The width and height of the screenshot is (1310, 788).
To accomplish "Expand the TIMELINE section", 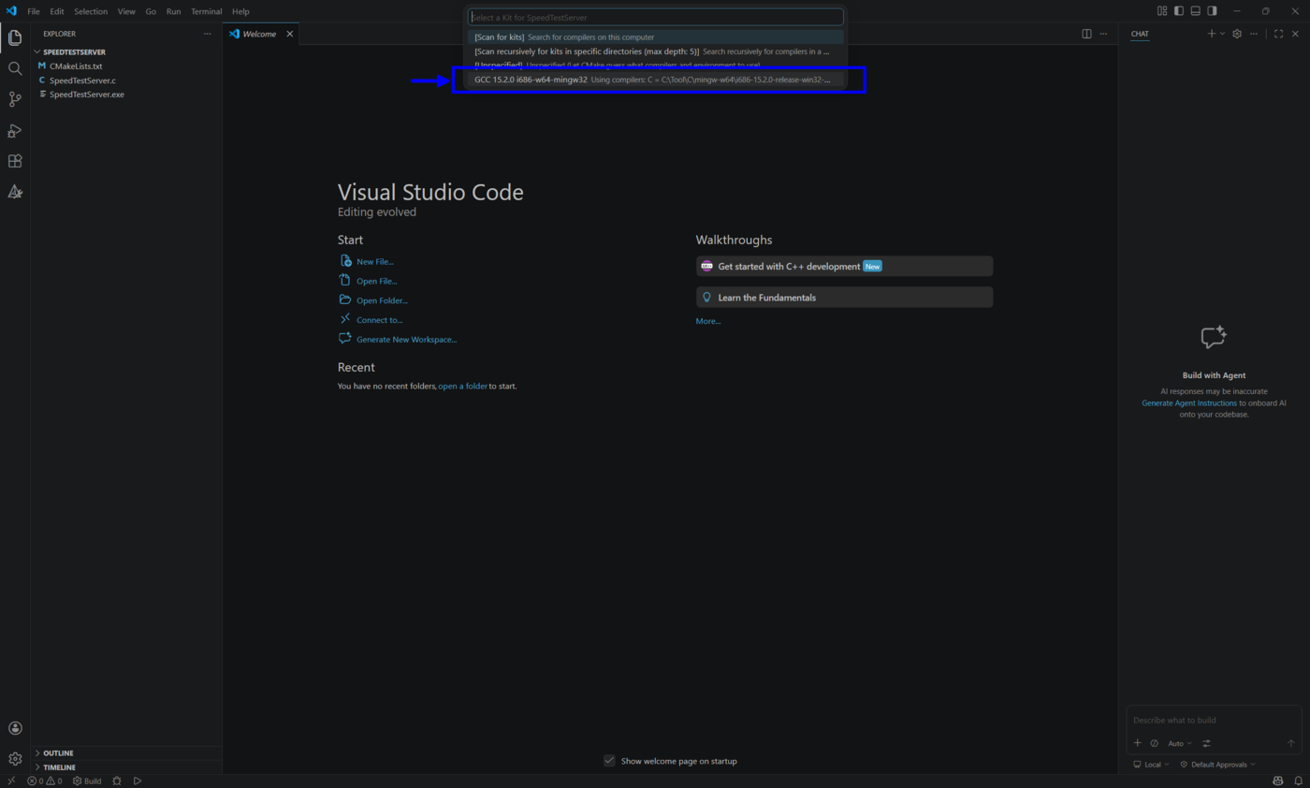I will (x=58, y=766).
